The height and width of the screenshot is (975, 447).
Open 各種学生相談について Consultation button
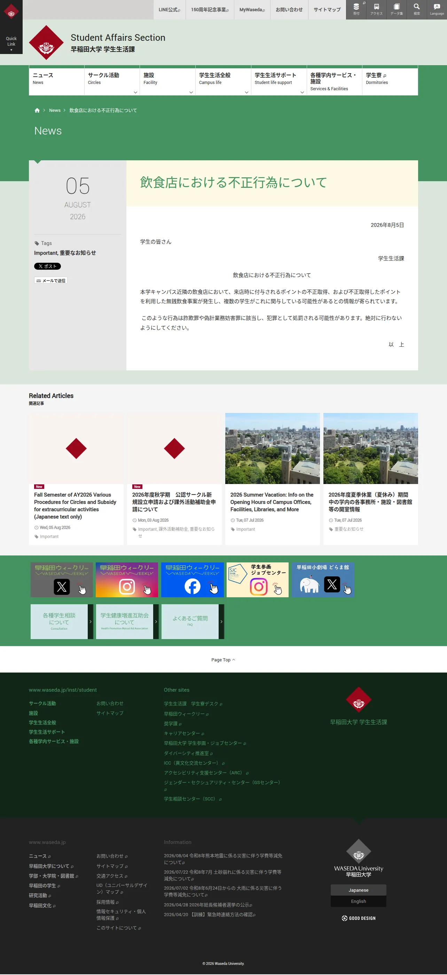[62, 622]
